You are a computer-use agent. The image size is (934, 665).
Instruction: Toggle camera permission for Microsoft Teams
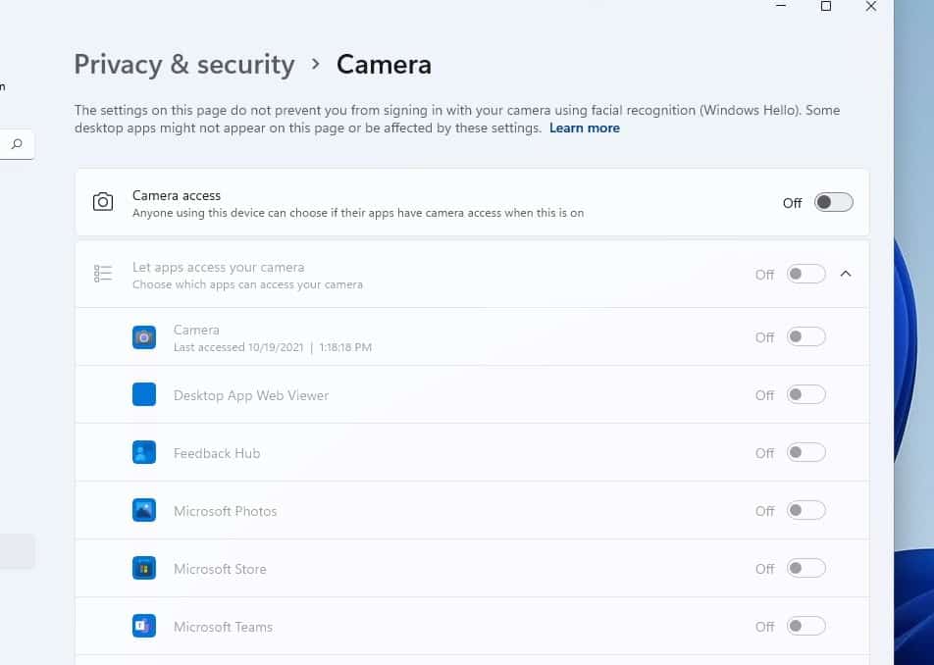coord(806,626)
